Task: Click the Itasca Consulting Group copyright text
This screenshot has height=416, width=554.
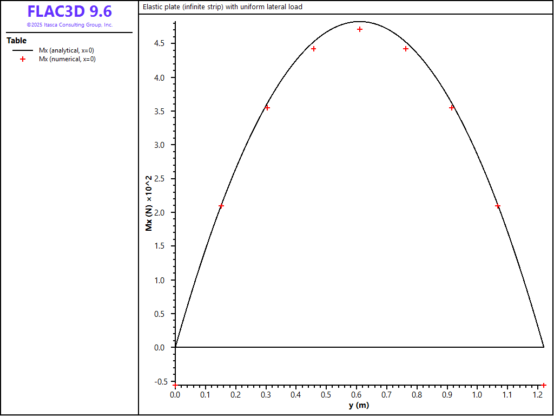Action: 69,25
